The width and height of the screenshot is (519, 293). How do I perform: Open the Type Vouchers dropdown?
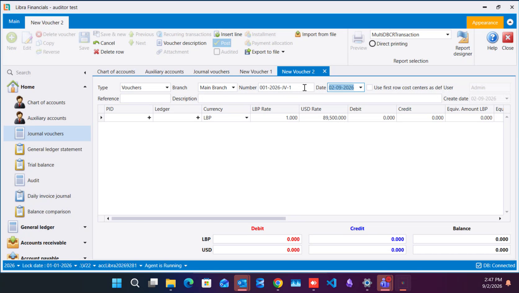167,88
